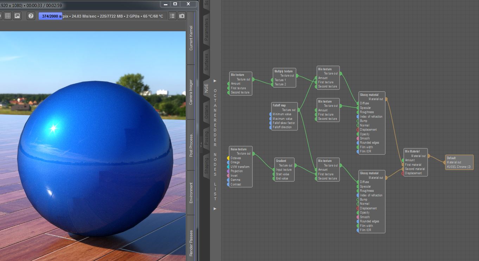Click the red Displacement pin on Mix Material
479x261 pixels.
(403, 173)
